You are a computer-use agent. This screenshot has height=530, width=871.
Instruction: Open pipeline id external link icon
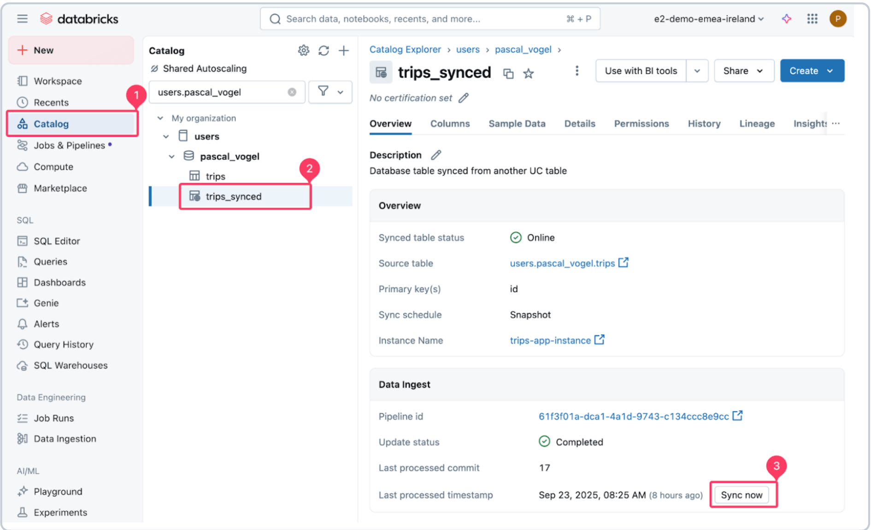point(737,416)
